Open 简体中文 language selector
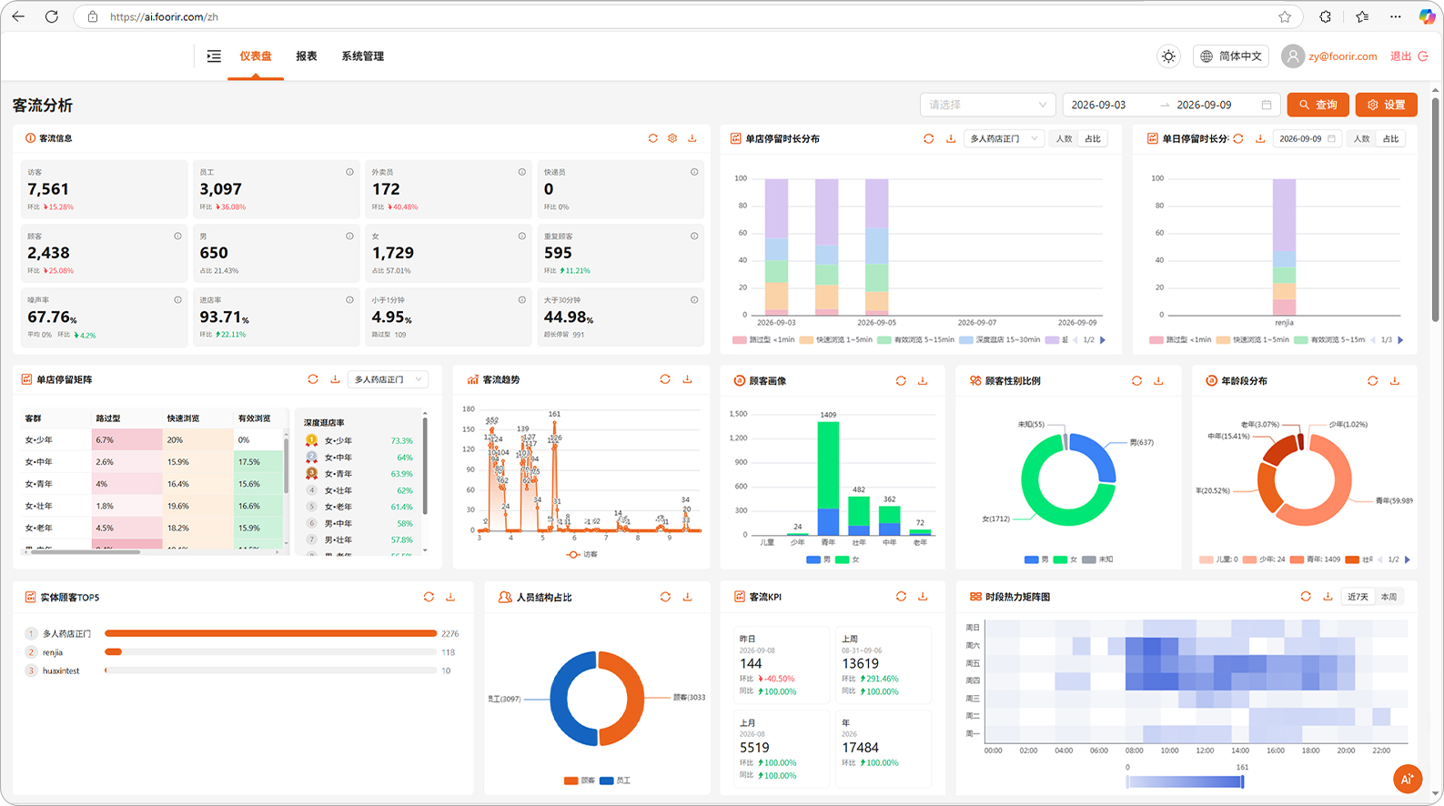Viewport: 1444px width, 806px height. tap(1231, 56)
